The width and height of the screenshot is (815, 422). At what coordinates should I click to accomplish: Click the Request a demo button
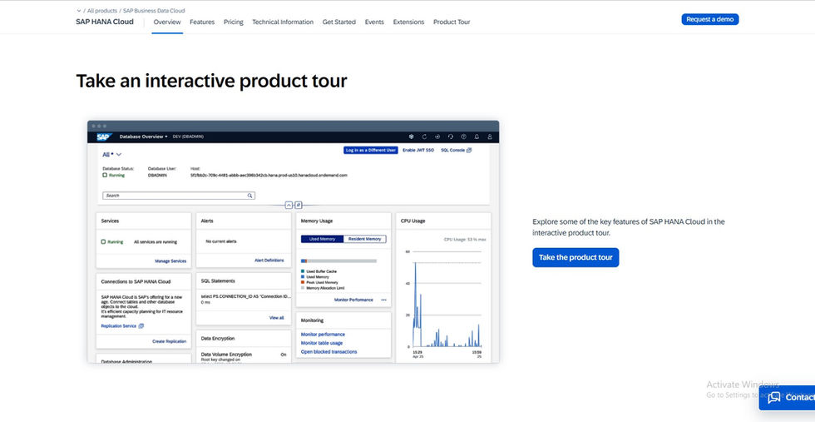click(x=710, y=19)
